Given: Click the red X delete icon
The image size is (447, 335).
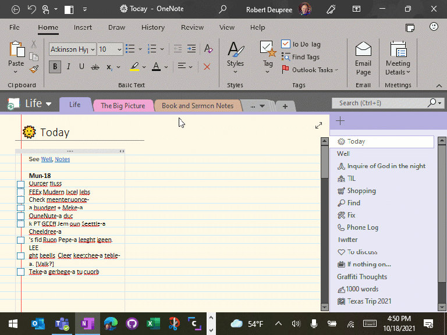Looking at the screenshot, I should click(x=207, y=67).
